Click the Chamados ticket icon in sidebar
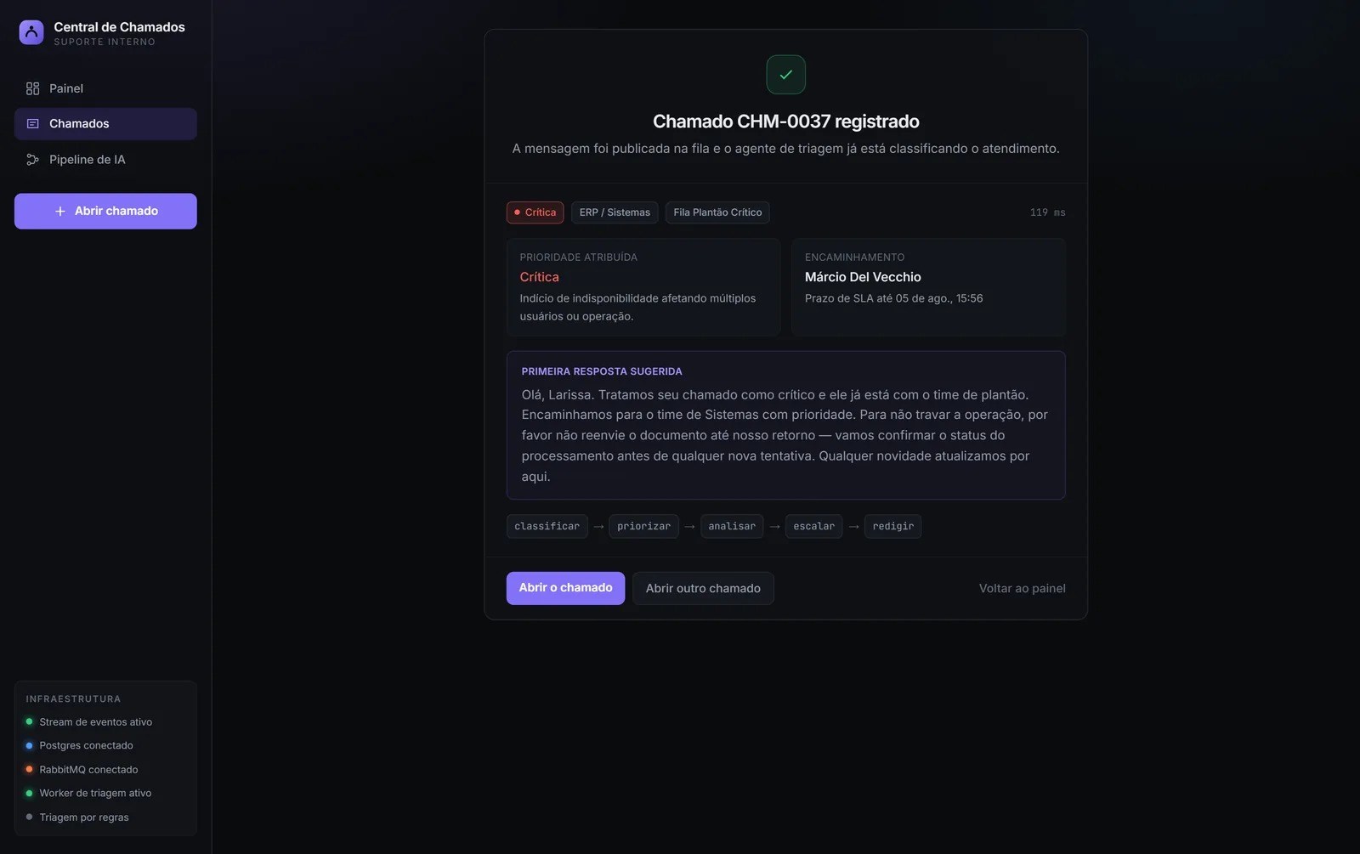The width and height of the screenshot is (1360, 854). tap(32, 124)
